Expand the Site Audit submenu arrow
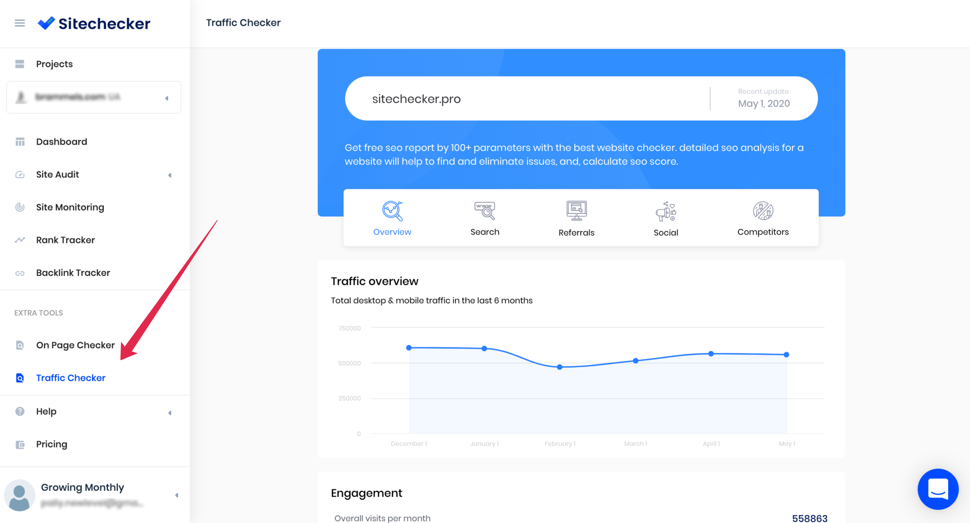970x523 pixels. coord(170,175)
